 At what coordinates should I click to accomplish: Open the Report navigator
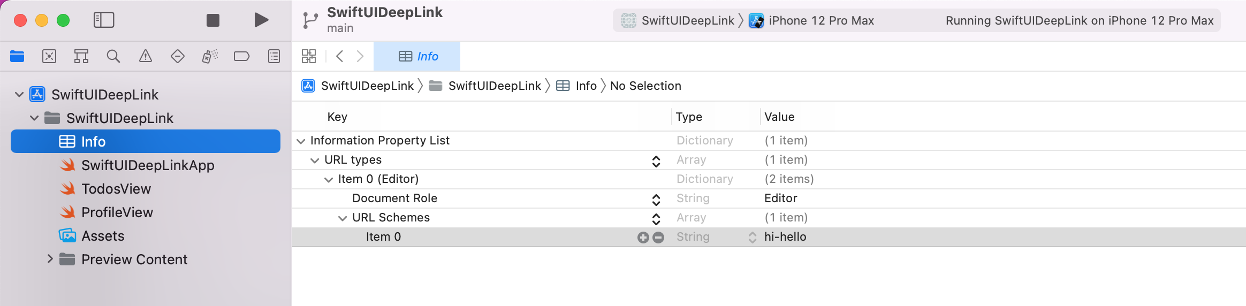click(x=274, y=56)
